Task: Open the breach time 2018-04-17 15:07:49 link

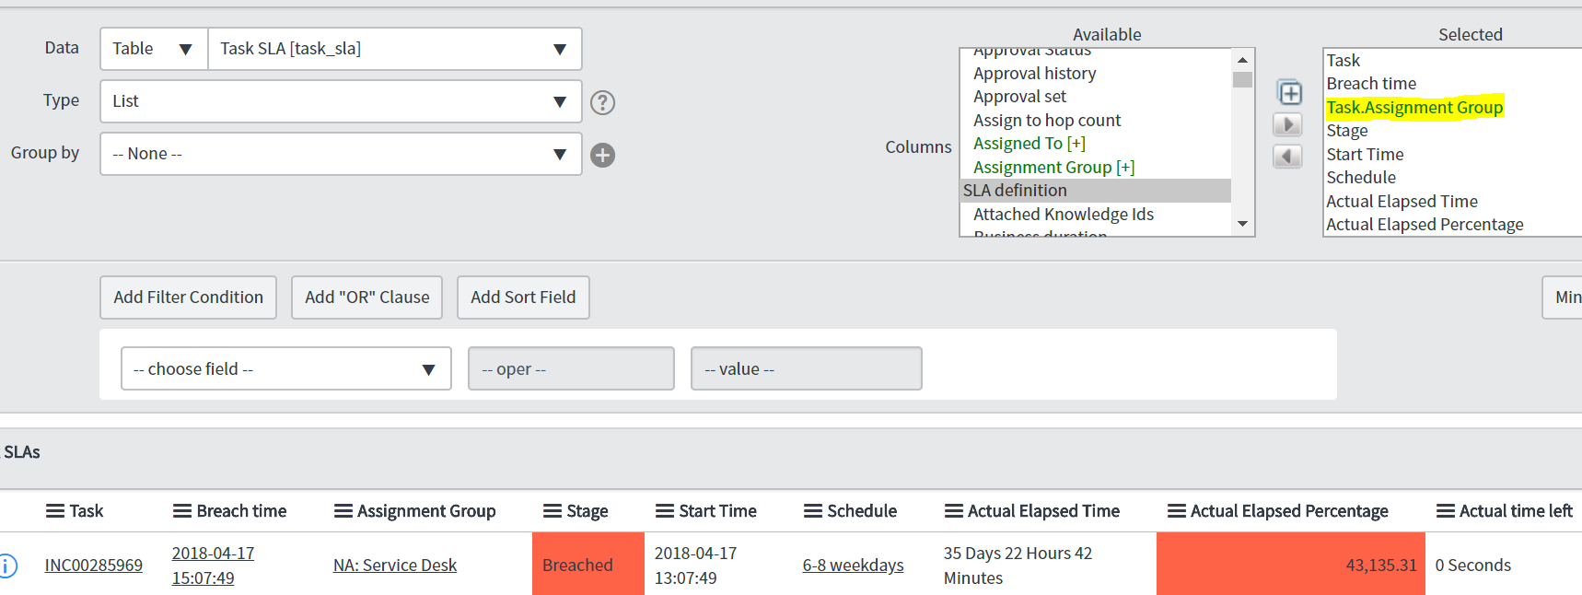Action: (213, 566)
